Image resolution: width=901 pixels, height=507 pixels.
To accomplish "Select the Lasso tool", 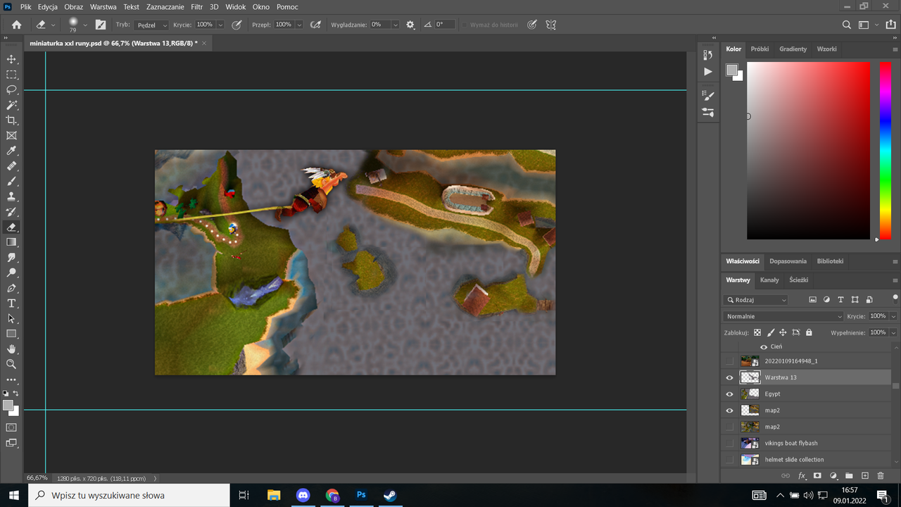I will pyautogui.click(x=11, y=90).
